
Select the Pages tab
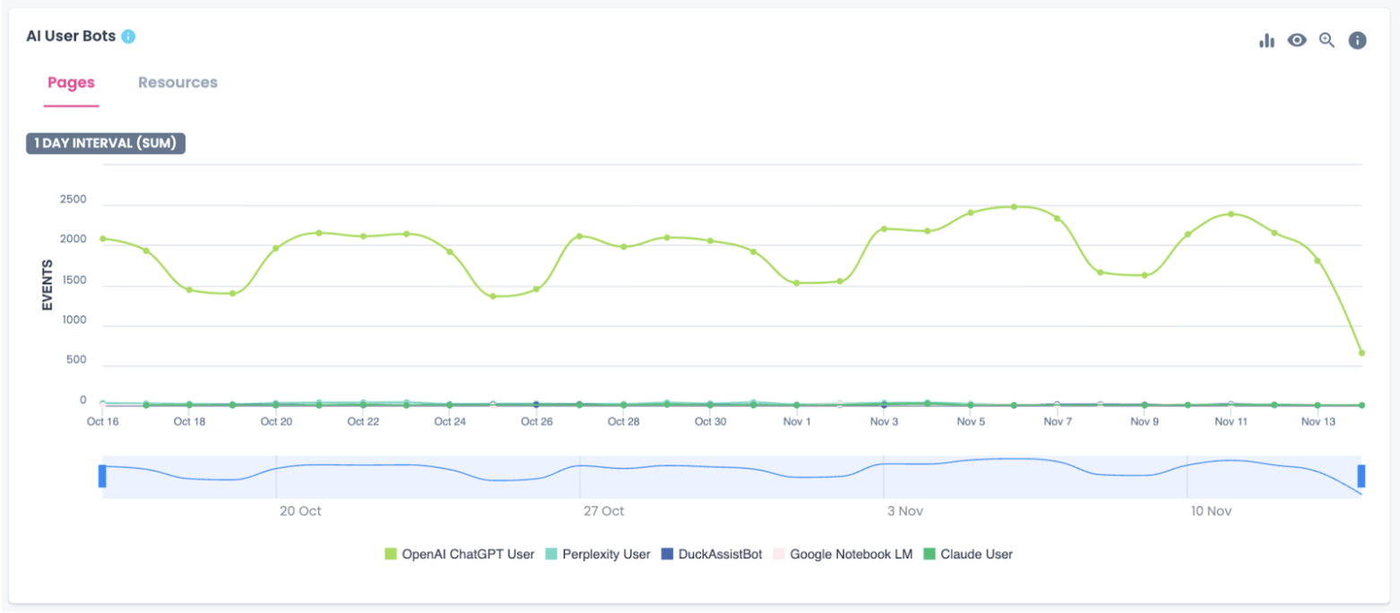[71, 82]
